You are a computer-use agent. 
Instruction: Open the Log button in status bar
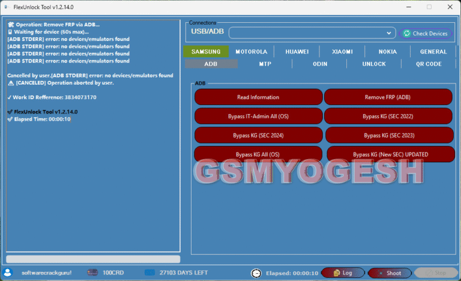(x=343, y=273)
